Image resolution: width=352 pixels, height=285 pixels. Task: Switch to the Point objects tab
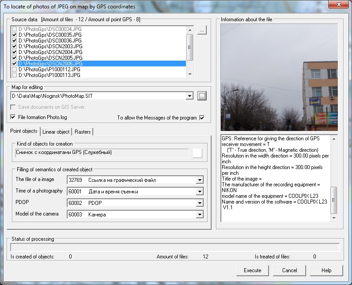coord(23,131)
